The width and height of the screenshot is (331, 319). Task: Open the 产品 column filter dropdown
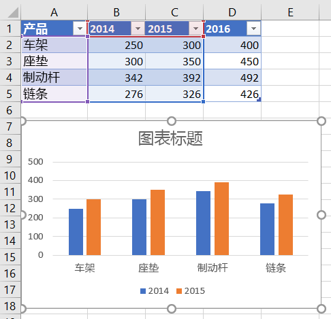click(80, 29)
